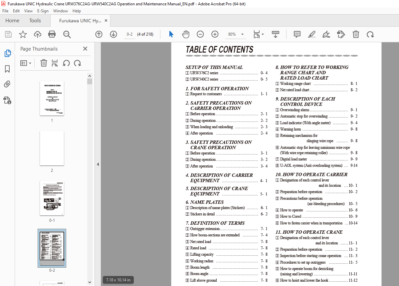Screen dimensions: 399x286
Task: Click 'Outrigger extension' contents entry
Action: (227, 229)
